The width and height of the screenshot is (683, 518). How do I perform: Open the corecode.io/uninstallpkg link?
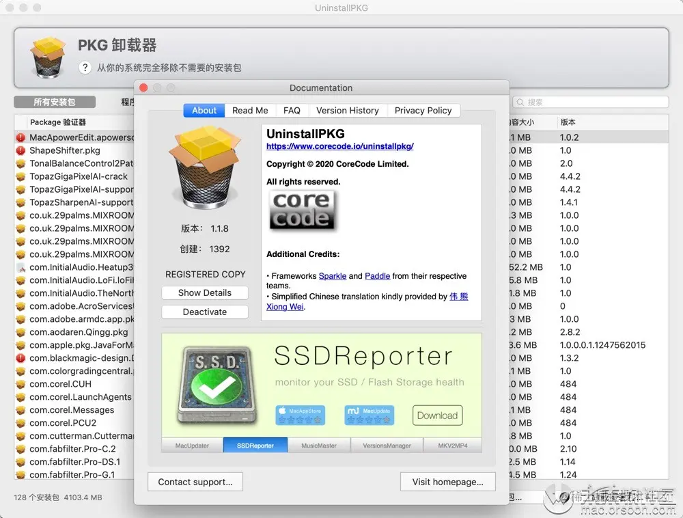[x=340, y=146]
